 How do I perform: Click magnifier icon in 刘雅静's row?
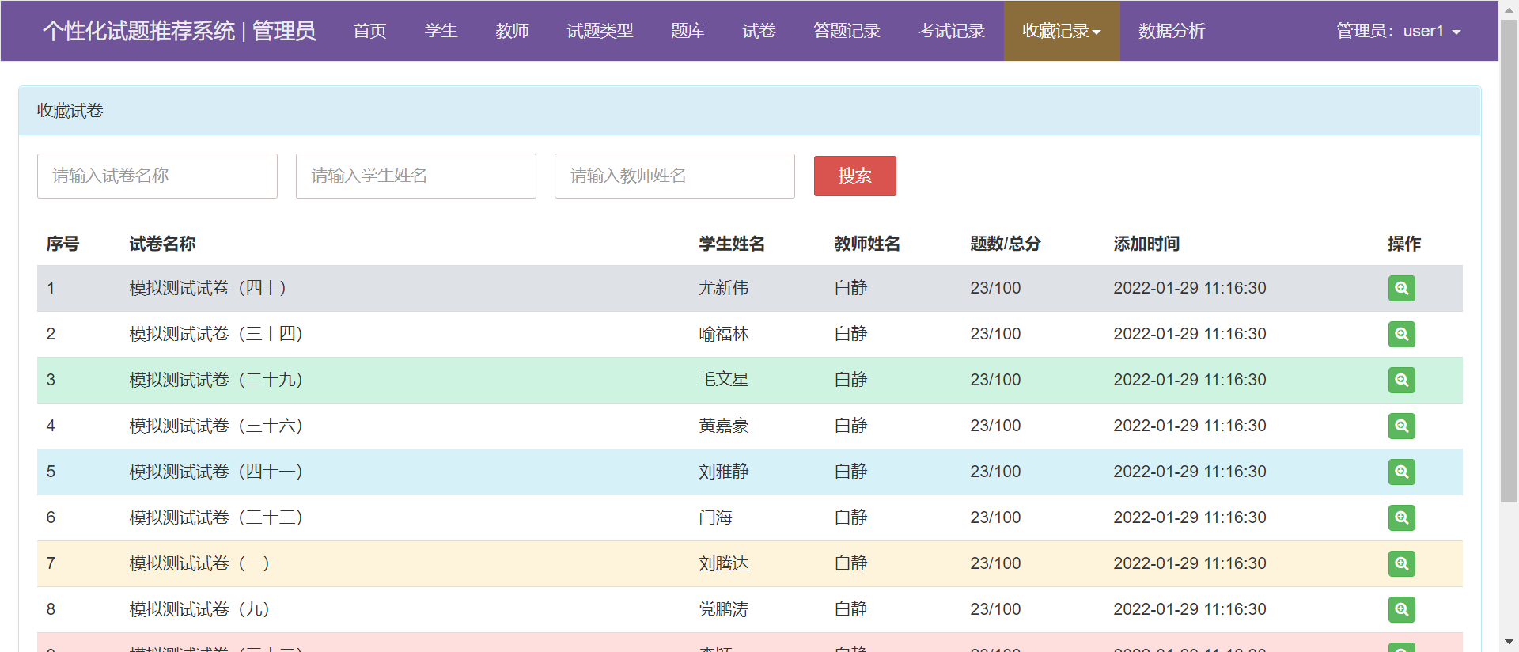click(1401, 472)
